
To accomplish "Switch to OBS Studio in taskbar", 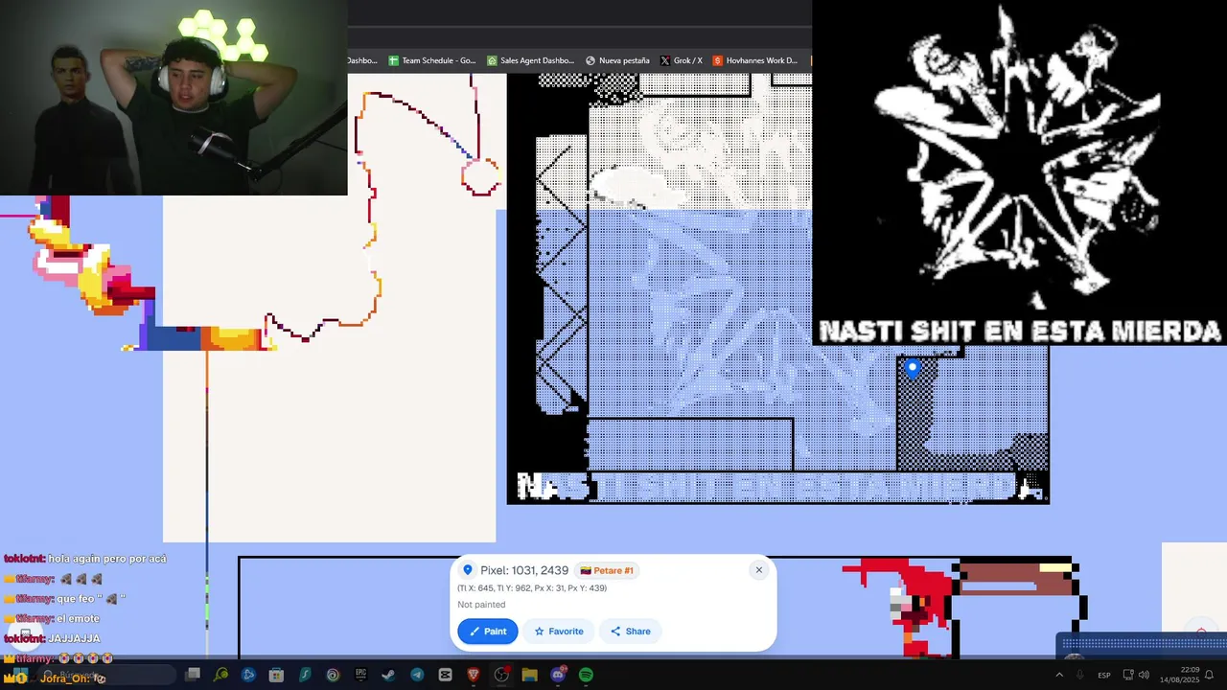I will click(501, 675).
